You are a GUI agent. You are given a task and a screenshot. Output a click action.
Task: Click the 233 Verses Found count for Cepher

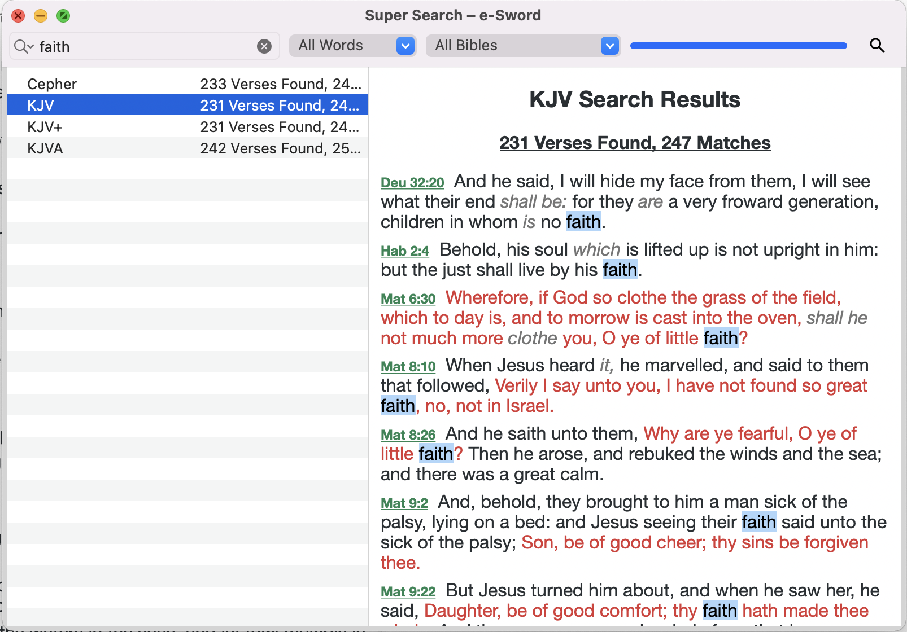(280, 84)
